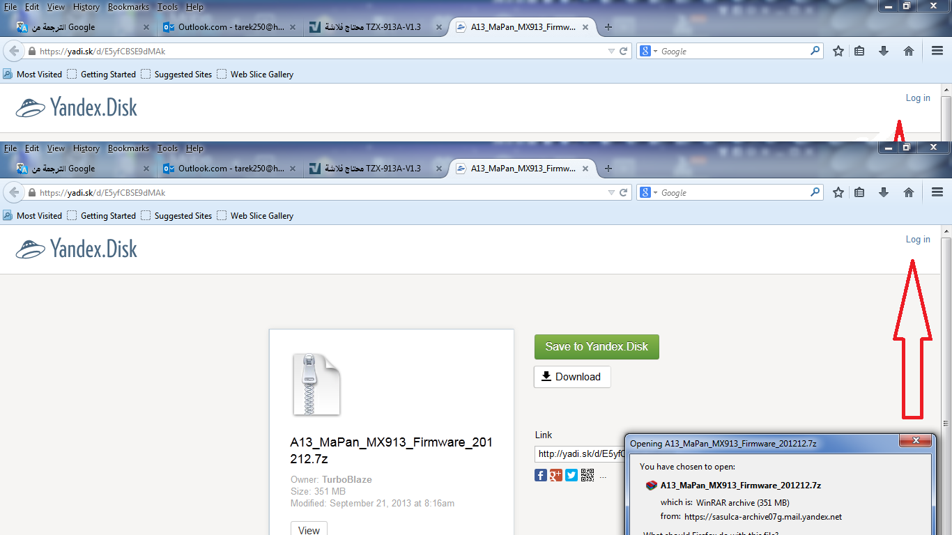Share the file link on Twitter
Screen dimensions: 952x535
[571, 475]
